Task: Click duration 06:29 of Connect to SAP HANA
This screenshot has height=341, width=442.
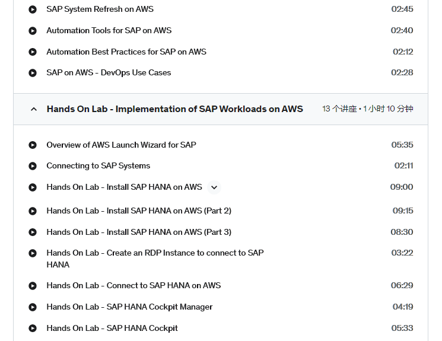Action: pos(402,285)
